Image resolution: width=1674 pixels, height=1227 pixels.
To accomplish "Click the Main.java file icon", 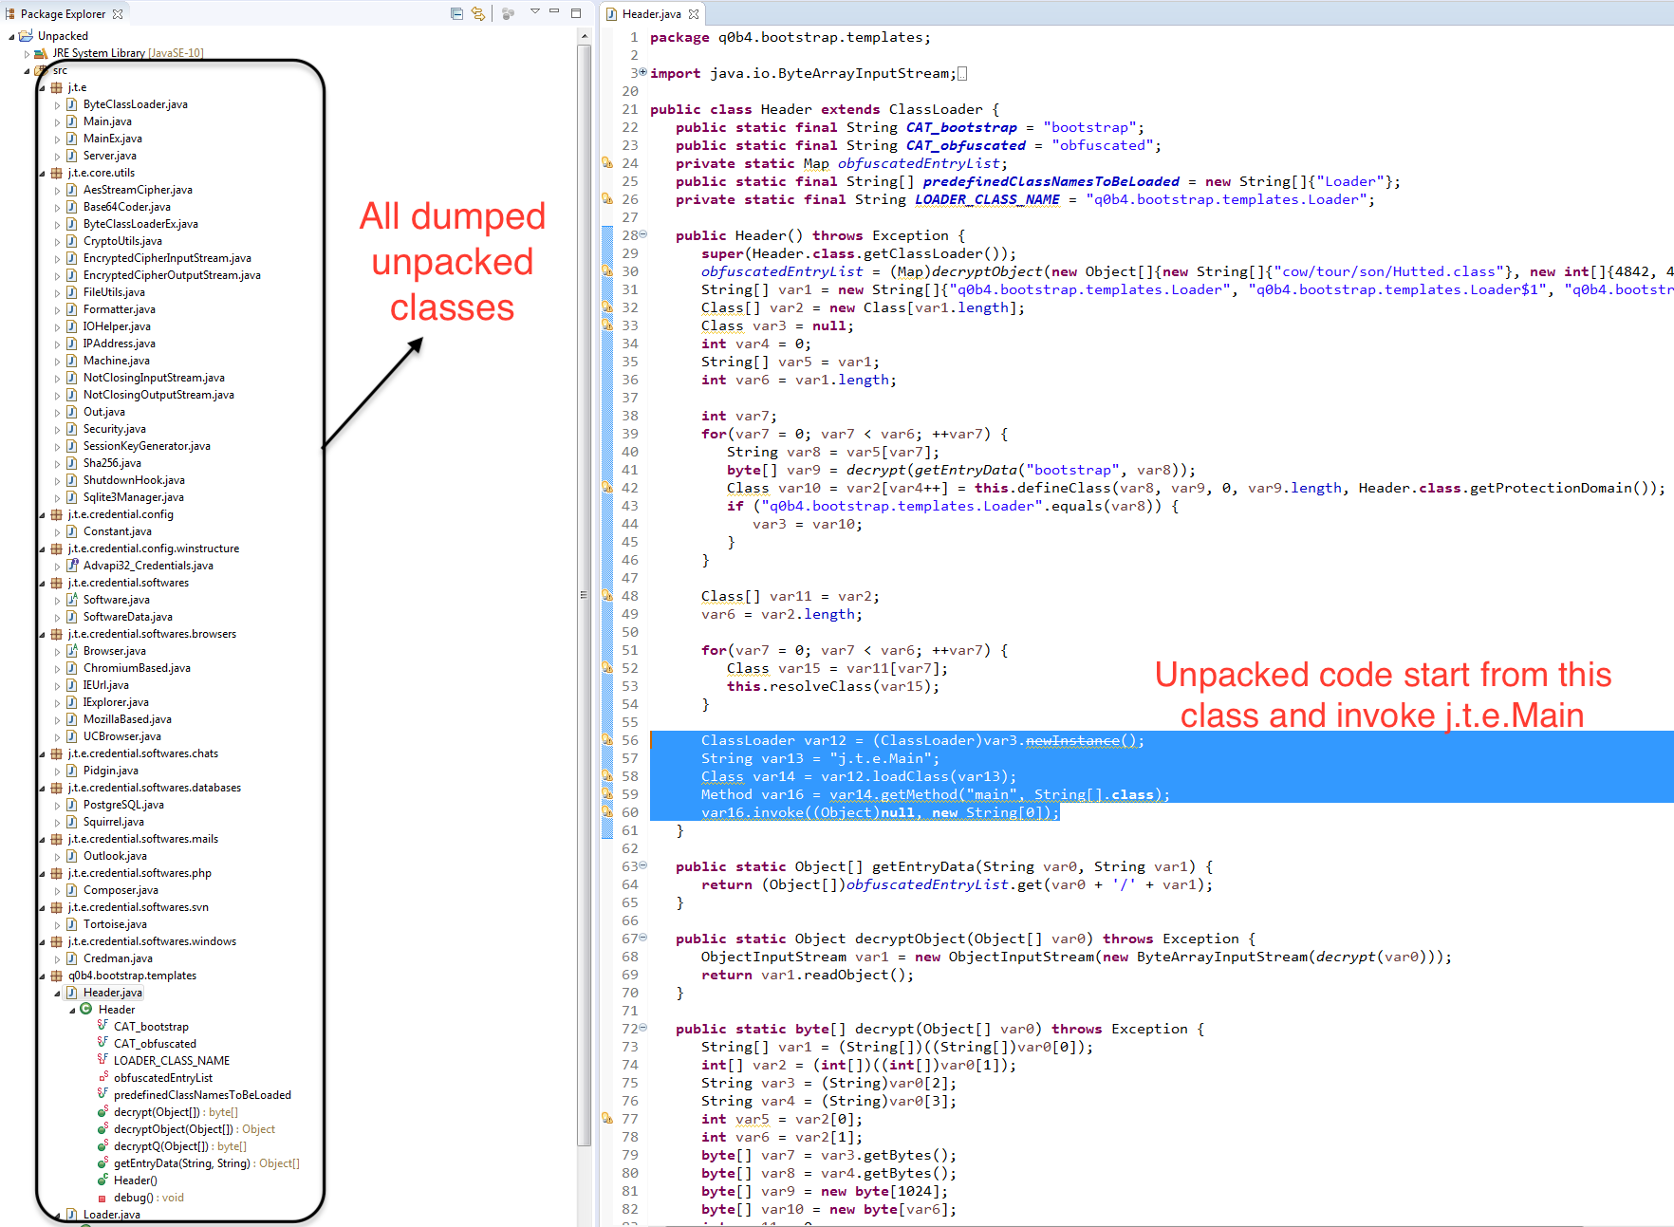I will pyautogui.click(x=71, y=121).
